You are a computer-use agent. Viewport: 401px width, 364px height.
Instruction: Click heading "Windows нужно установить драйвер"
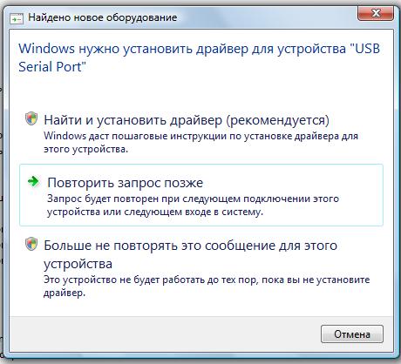click(199, 57)
